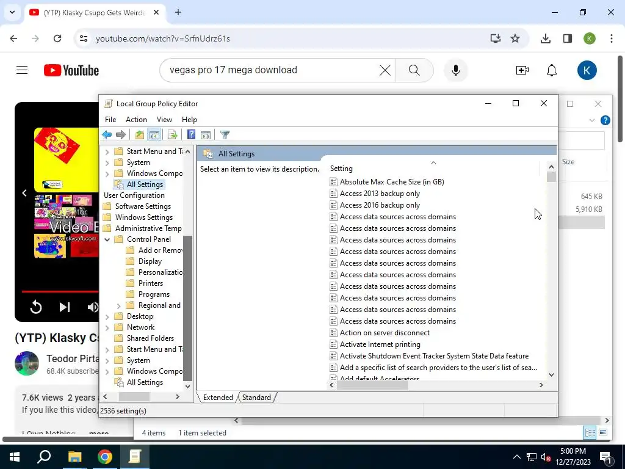Sort list by Setting column header
Viewport: 625px width, 469px height.
[434, 169]
